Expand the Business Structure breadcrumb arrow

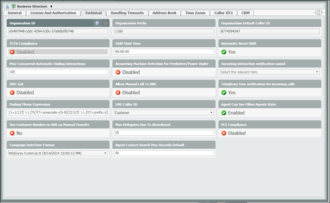[x=51, y=6]
